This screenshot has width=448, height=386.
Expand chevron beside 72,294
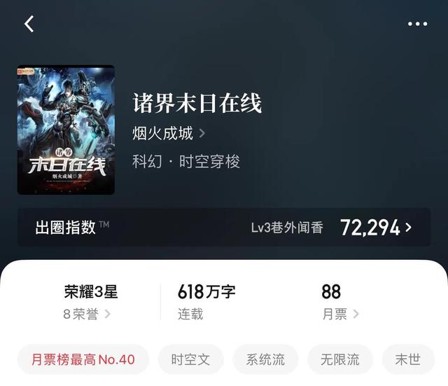click(x=409, y=228)
